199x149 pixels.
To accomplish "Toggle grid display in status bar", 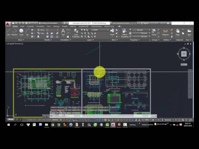I will 61,120.
